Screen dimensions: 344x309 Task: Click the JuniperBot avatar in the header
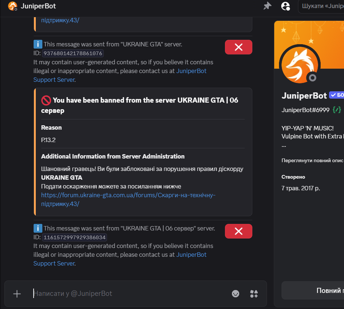click(12, 6)
